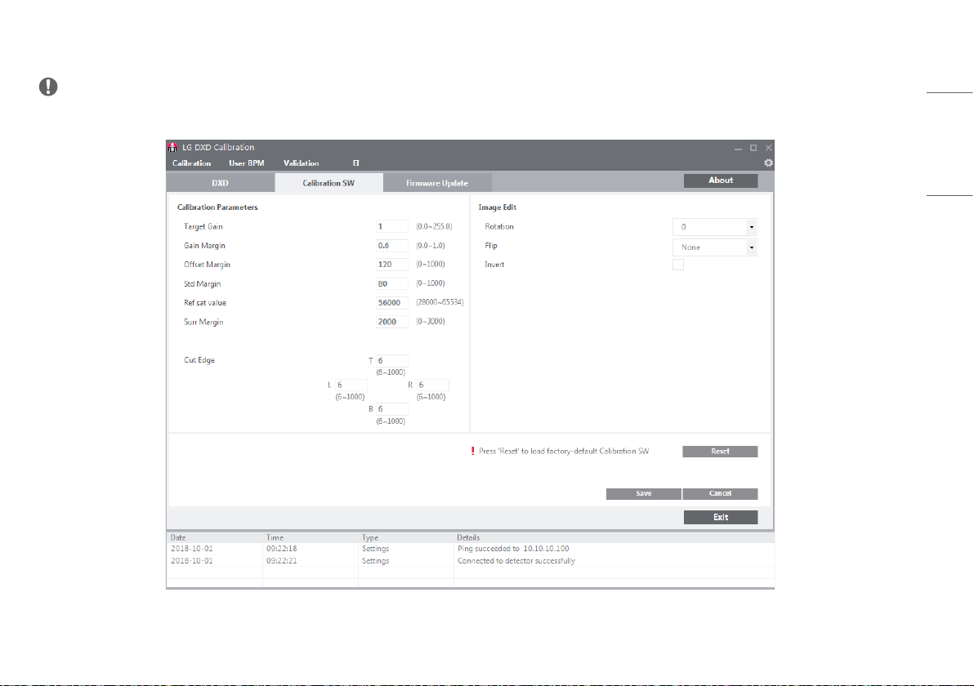Screen dimensions: 974x686
Task: Click the Surr Margin input field
Action: [x=392, y=322]
